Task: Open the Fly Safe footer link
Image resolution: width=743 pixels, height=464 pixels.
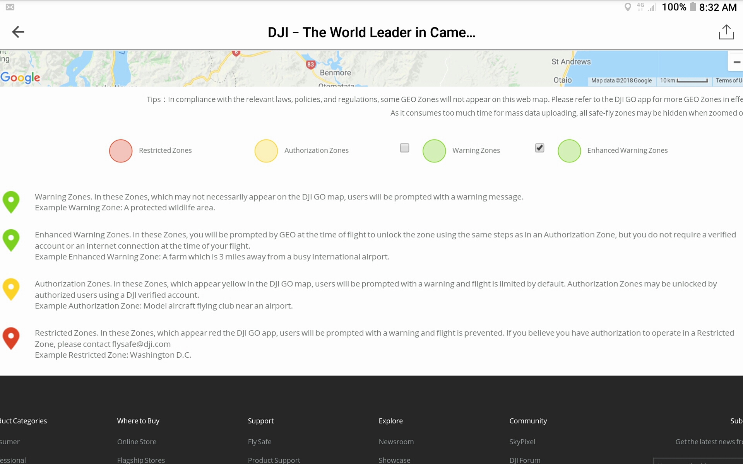Action: click(260, 442)
